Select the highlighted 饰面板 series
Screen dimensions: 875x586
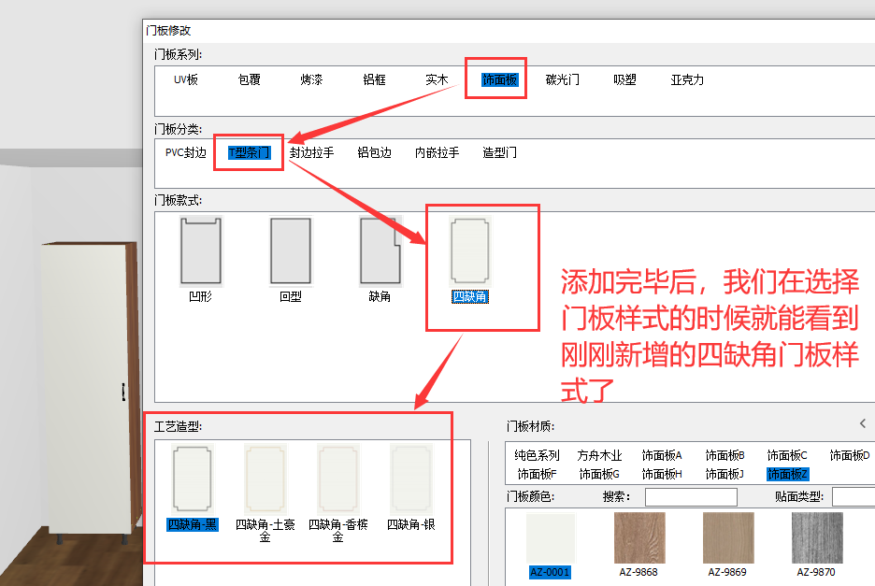click(x=500, y=79)
